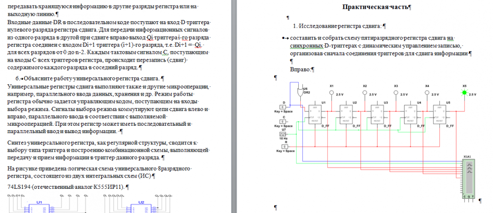Select the U2 D flip-flop block

(346, 114)
